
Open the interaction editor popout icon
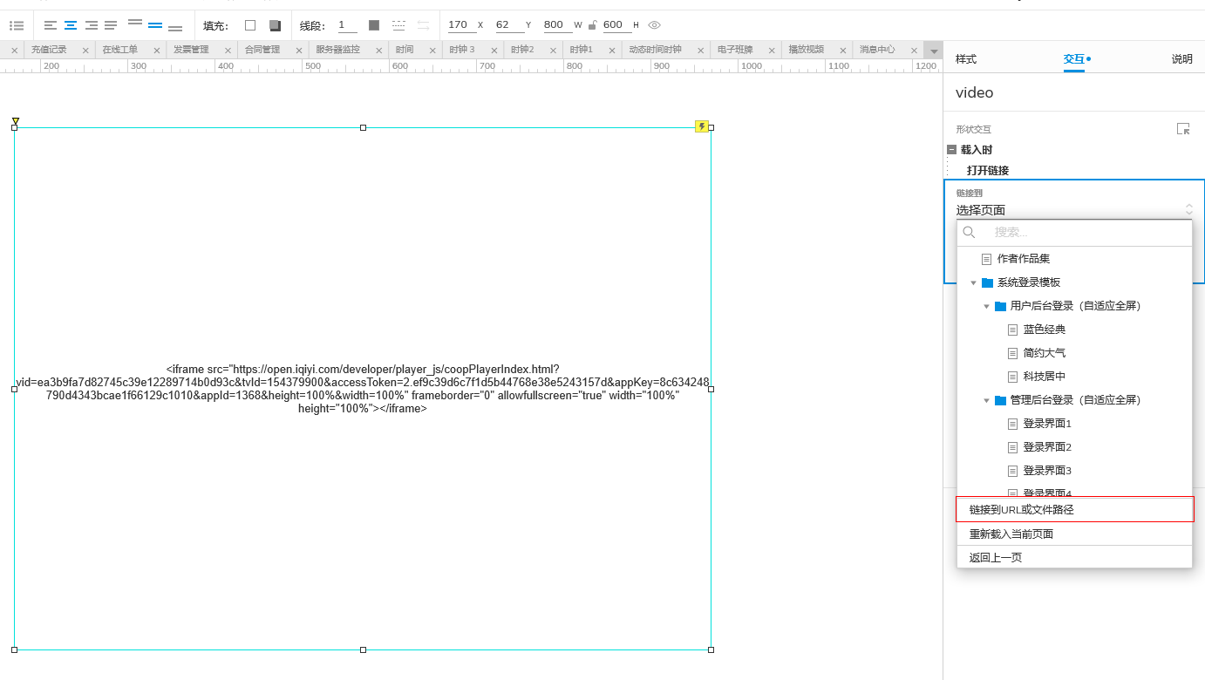1183,129
